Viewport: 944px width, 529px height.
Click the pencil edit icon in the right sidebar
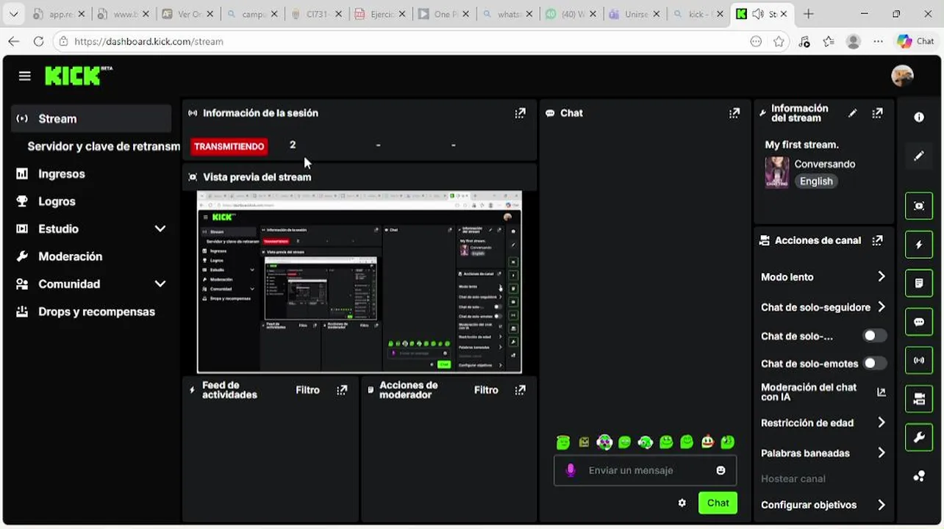(919, 156)
